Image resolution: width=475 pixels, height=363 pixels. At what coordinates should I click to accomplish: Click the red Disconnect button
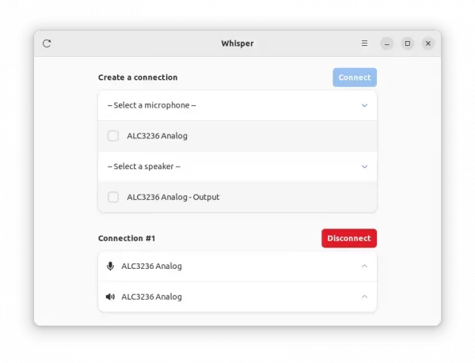coord(349,238)
